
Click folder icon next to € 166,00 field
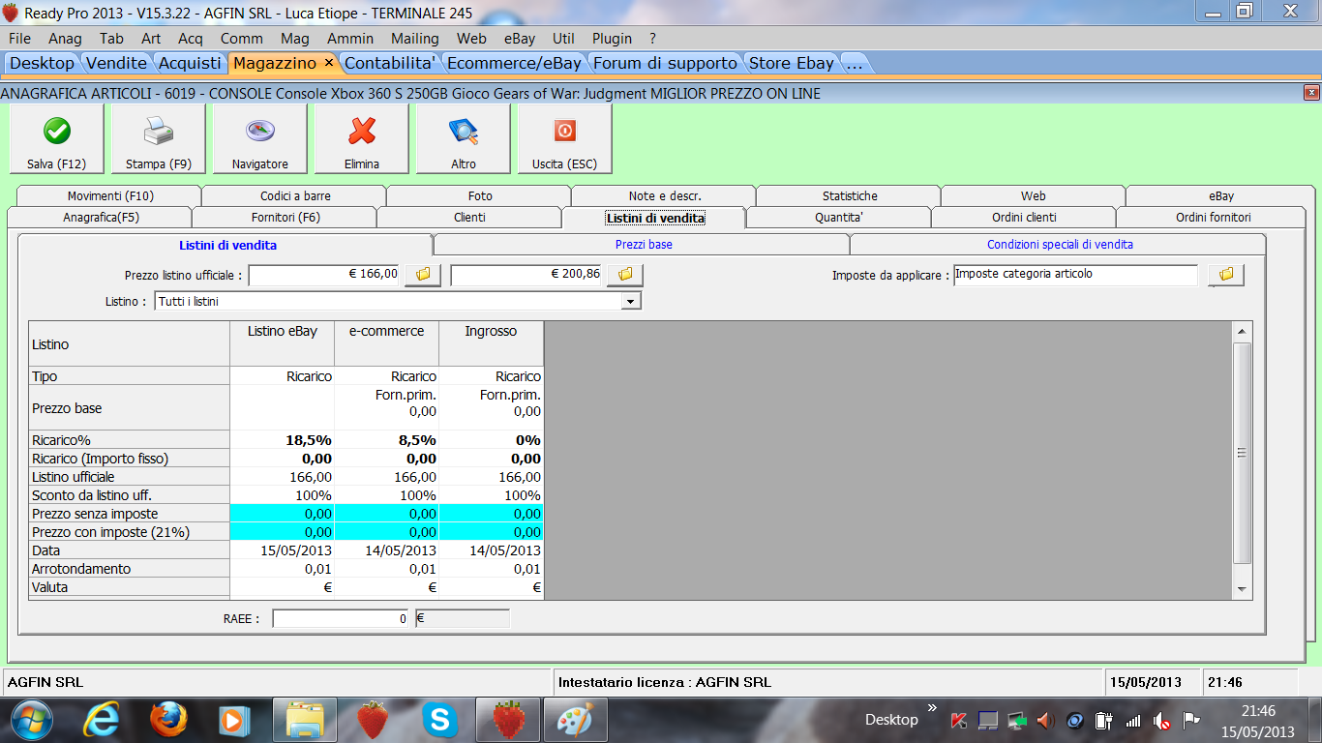[423, 275]
